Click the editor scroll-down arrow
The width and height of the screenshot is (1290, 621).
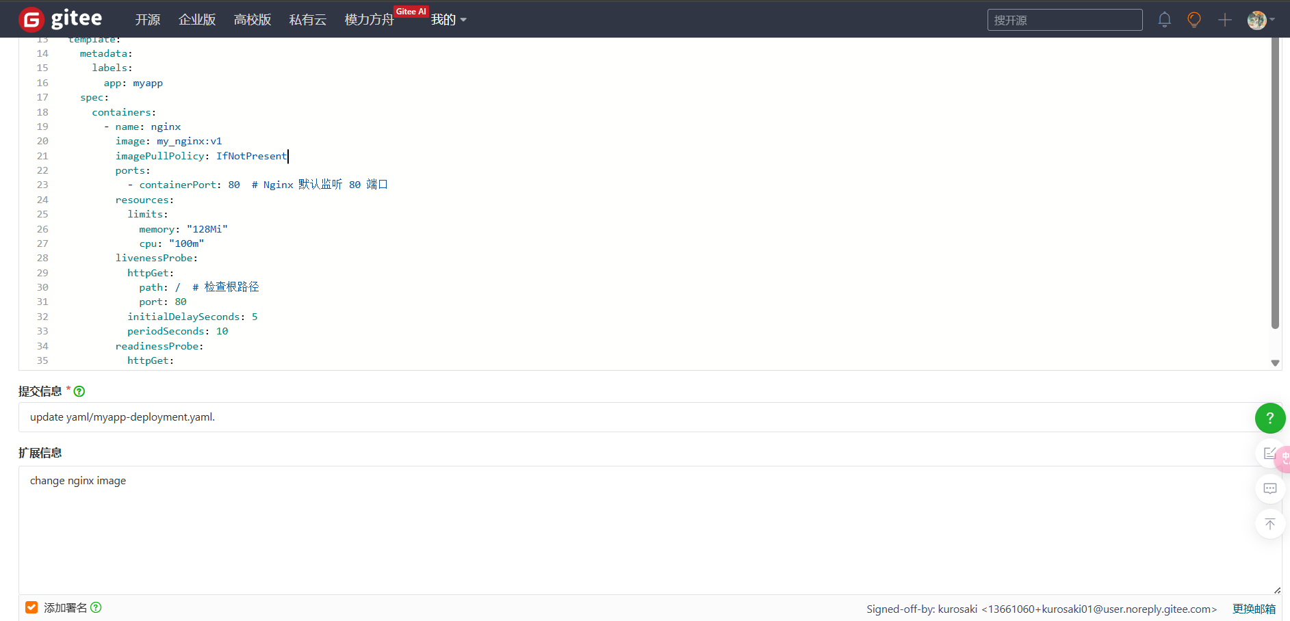[1275, 363]
